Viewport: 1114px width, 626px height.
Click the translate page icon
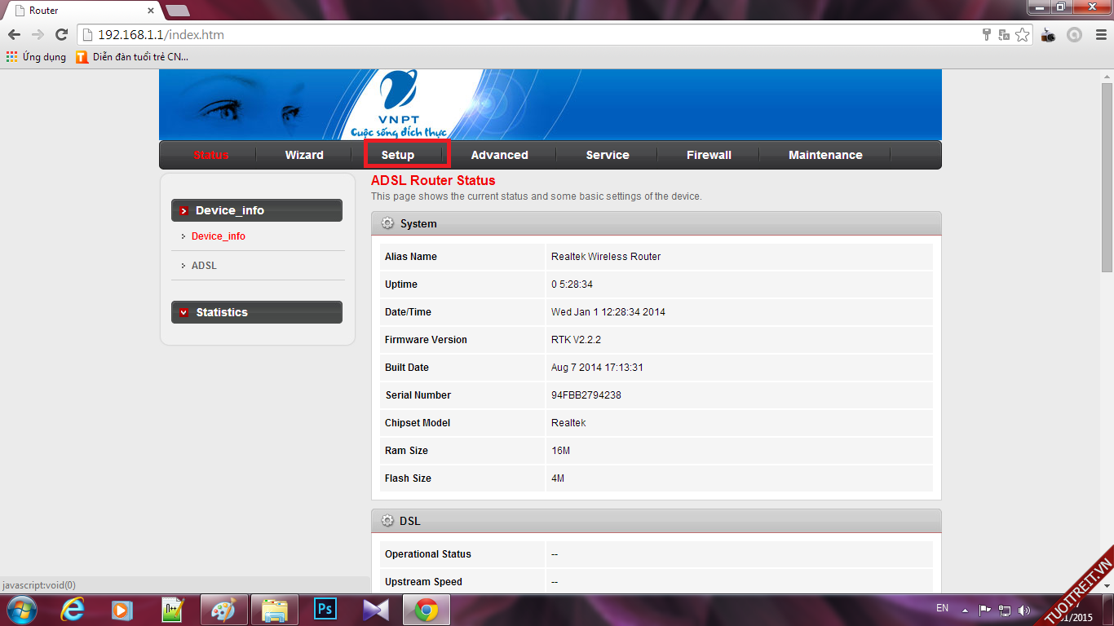[x=1004, y=35]
